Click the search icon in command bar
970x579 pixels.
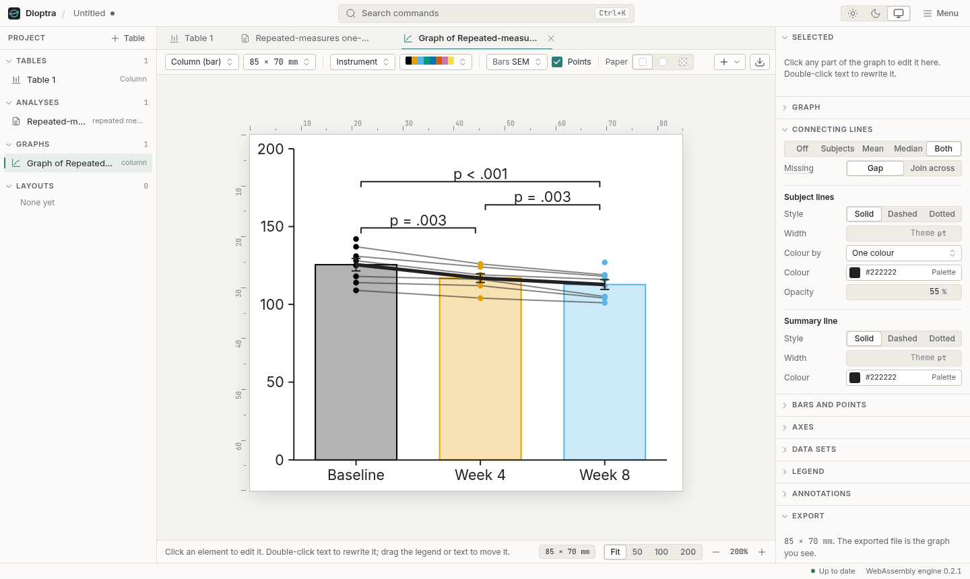click(x=351, y=13)
